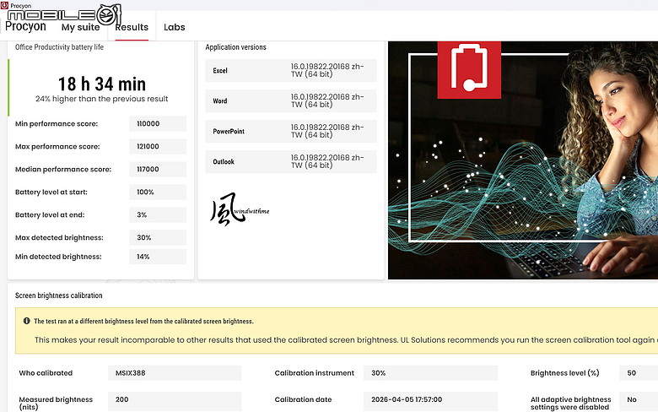The width and height of the screenshot is (658, 412).
Task: Click the Word version row
Action: [291, 100]
